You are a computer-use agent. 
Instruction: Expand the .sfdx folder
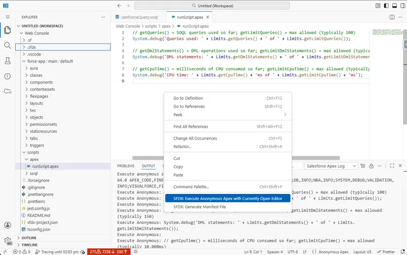coord(63,47)
